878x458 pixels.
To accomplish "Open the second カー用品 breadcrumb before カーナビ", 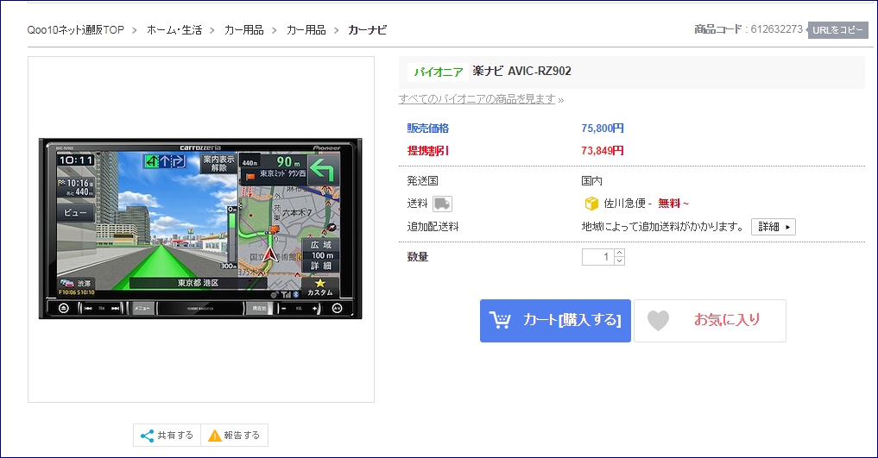I will coord(306,30).
